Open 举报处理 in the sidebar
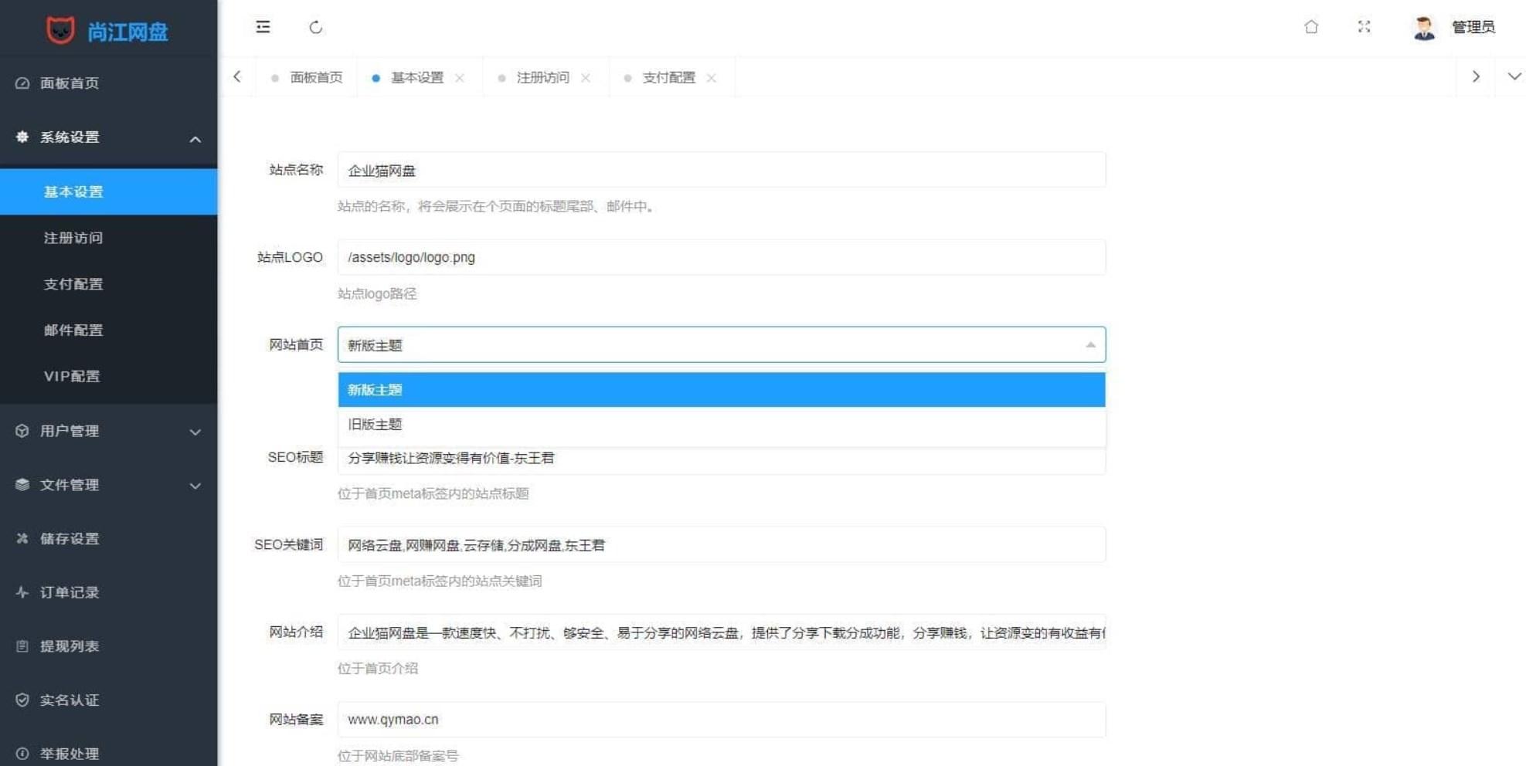This screenshot has height=766, width=1526. [x=108, y=754]
